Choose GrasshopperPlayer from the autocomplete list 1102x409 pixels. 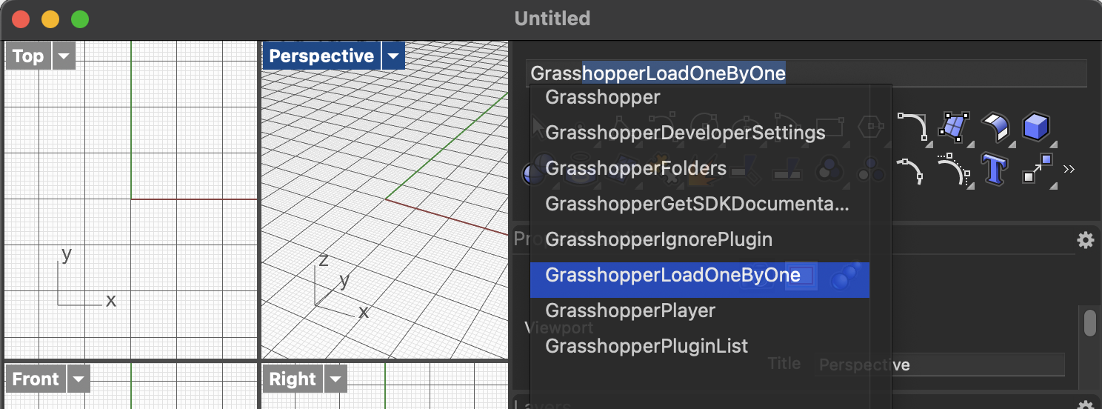coord(630,310)
